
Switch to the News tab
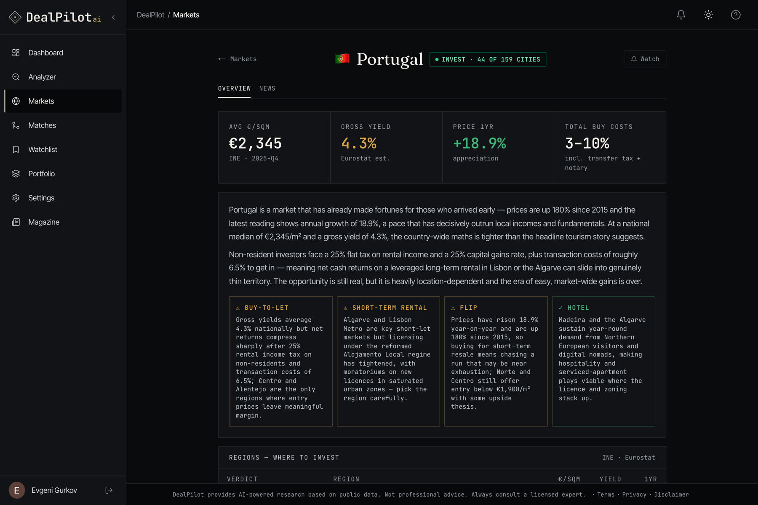tap(267, 88)
